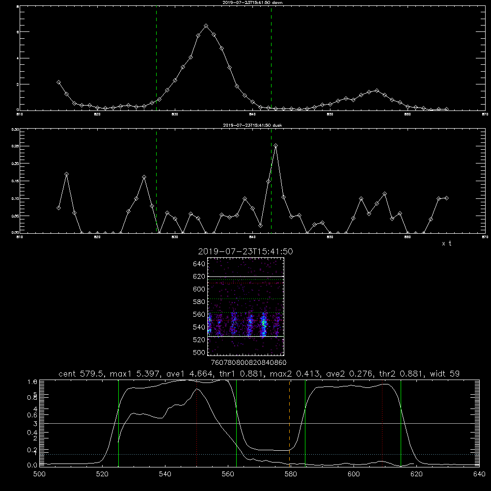
Task: Click the tallest diamond peak point in dusk plot
Action: [x=275, y=146]
